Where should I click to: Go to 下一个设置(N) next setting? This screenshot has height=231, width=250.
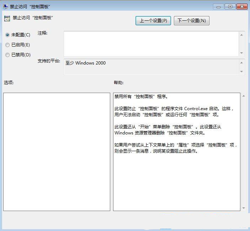point(192,21)
